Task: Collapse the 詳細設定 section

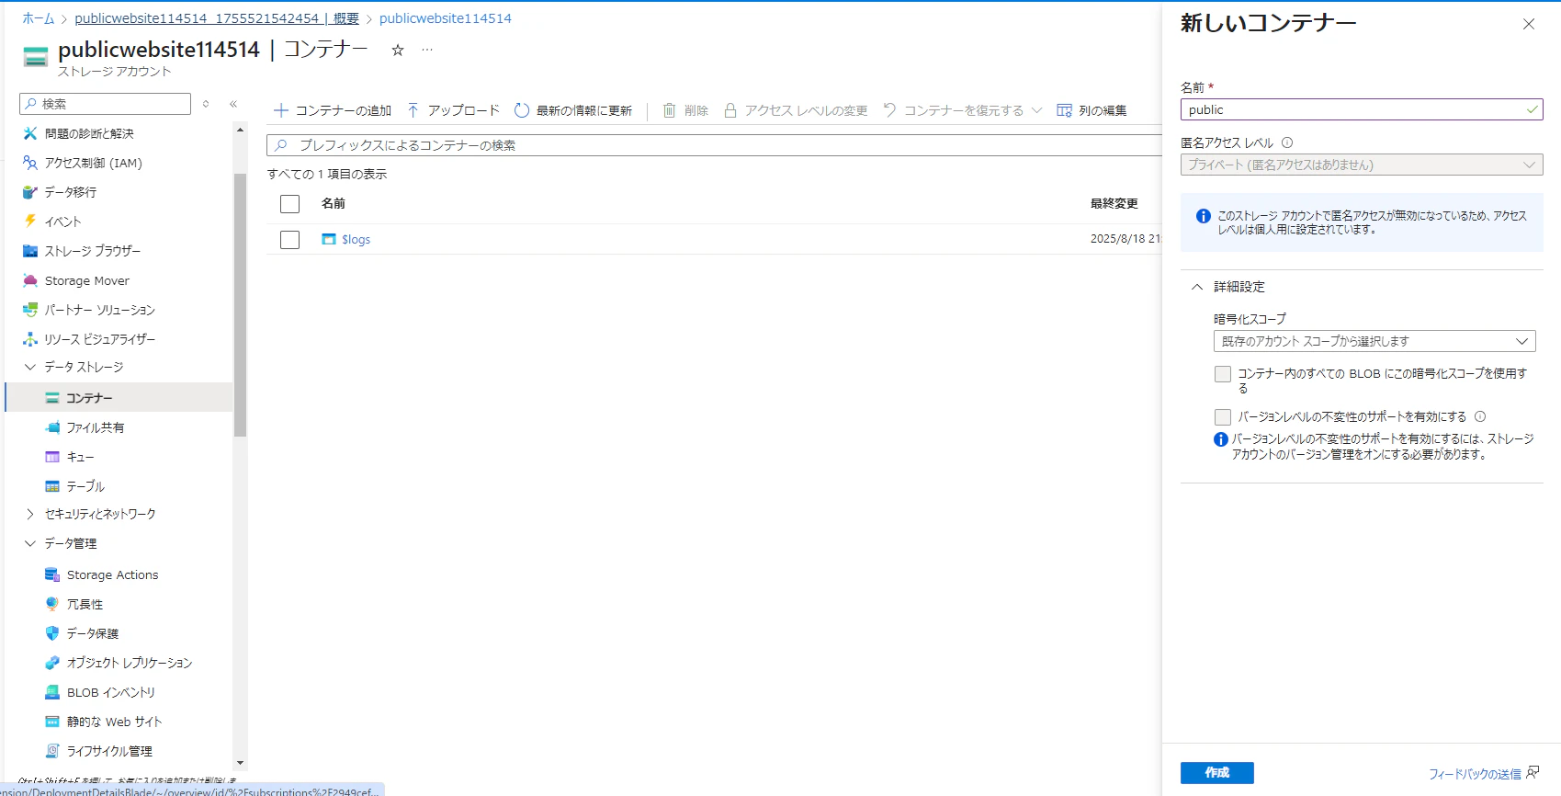Action: pyautogui.click(x=1197, y=287)
